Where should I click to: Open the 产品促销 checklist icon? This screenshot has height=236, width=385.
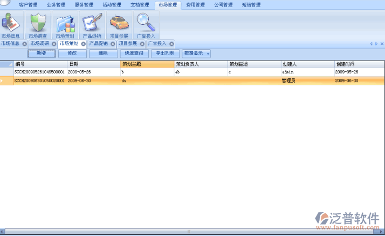point(92,24)
